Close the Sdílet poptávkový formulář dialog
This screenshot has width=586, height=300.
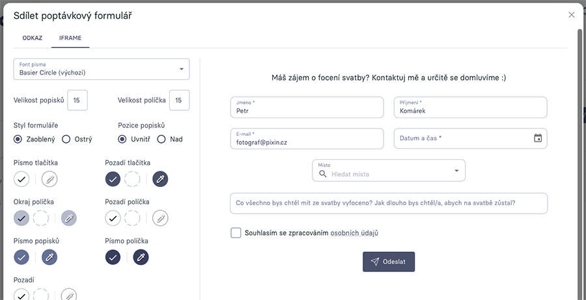tap(572, 15)
